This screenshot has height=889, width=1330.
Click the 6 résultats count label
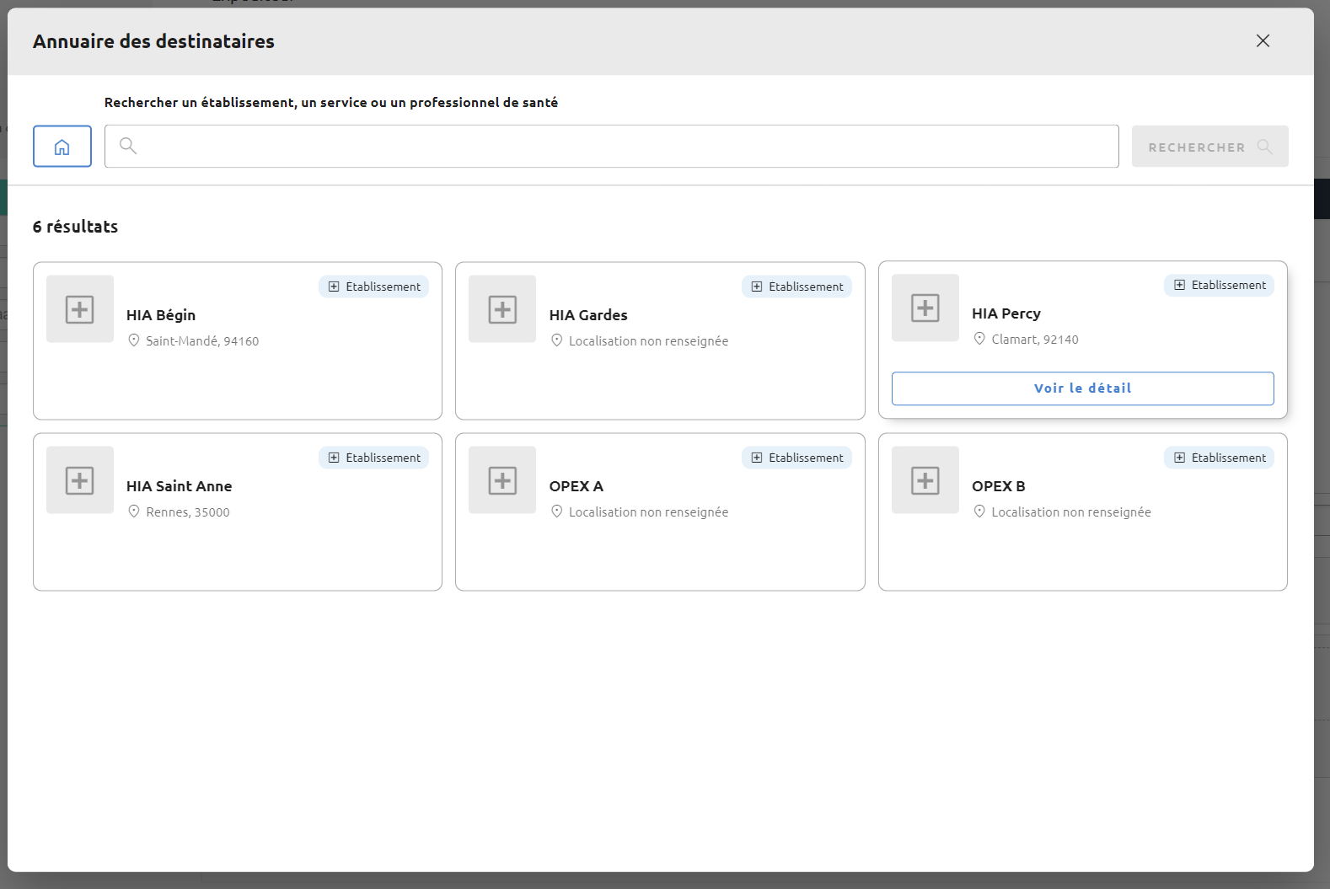(76, 227)
